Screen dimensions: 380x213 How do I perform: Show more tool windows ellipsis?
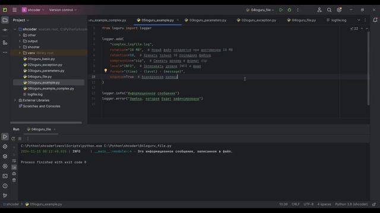tap(5, 53)
